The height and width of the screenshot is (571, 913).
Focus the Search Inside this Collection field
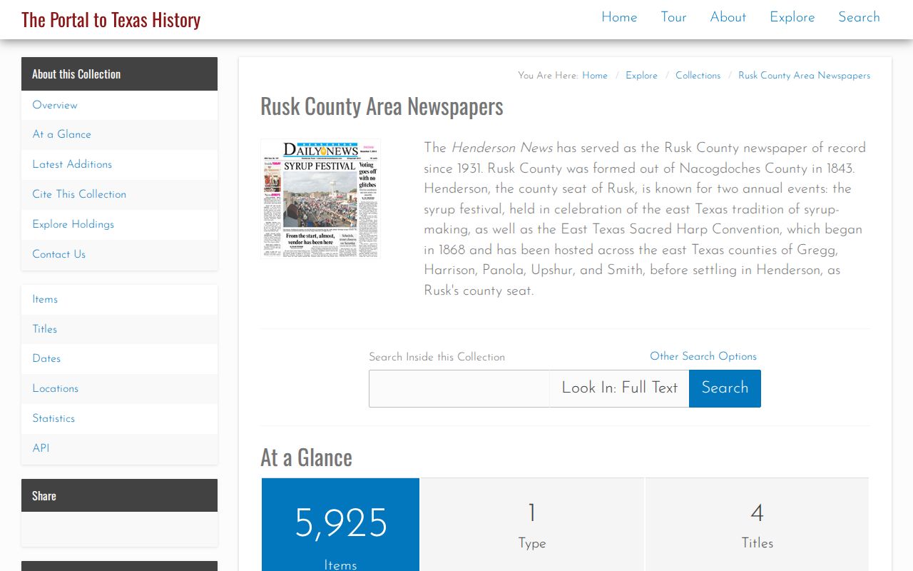[459, 388]
